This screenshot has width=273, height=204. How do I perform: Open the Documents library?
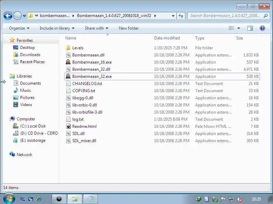point(30,83)
